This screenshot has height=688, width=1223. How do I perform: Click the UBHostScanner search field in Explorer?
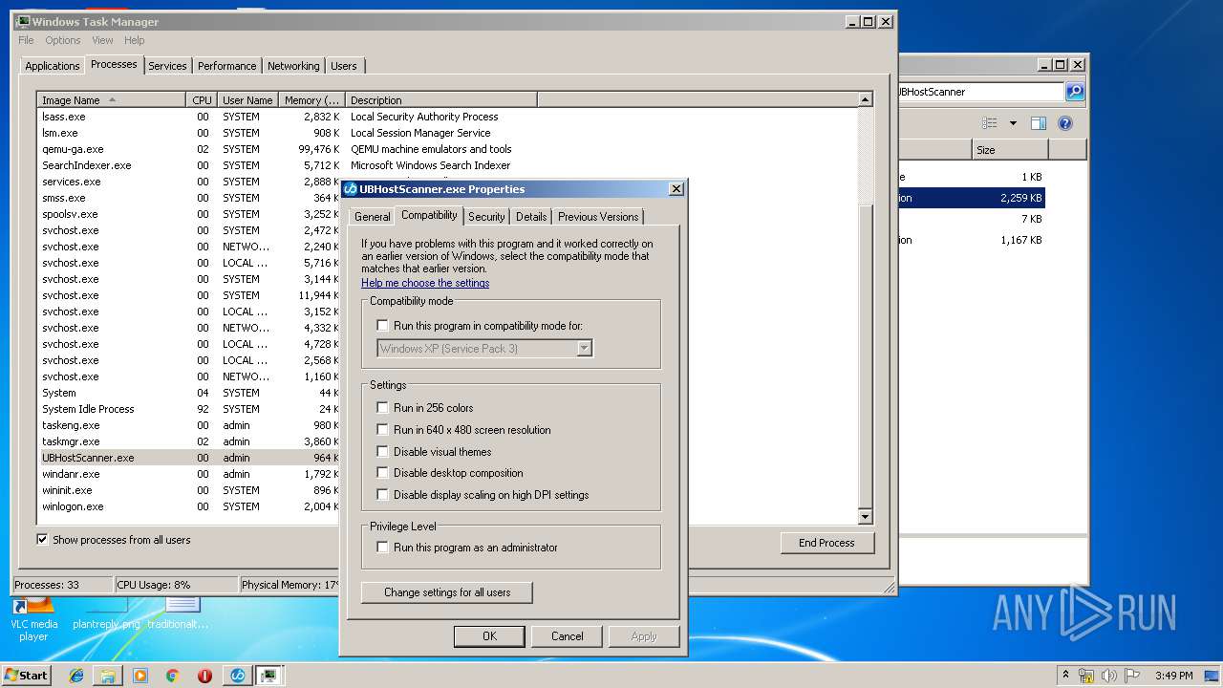[x=981, y=92]
